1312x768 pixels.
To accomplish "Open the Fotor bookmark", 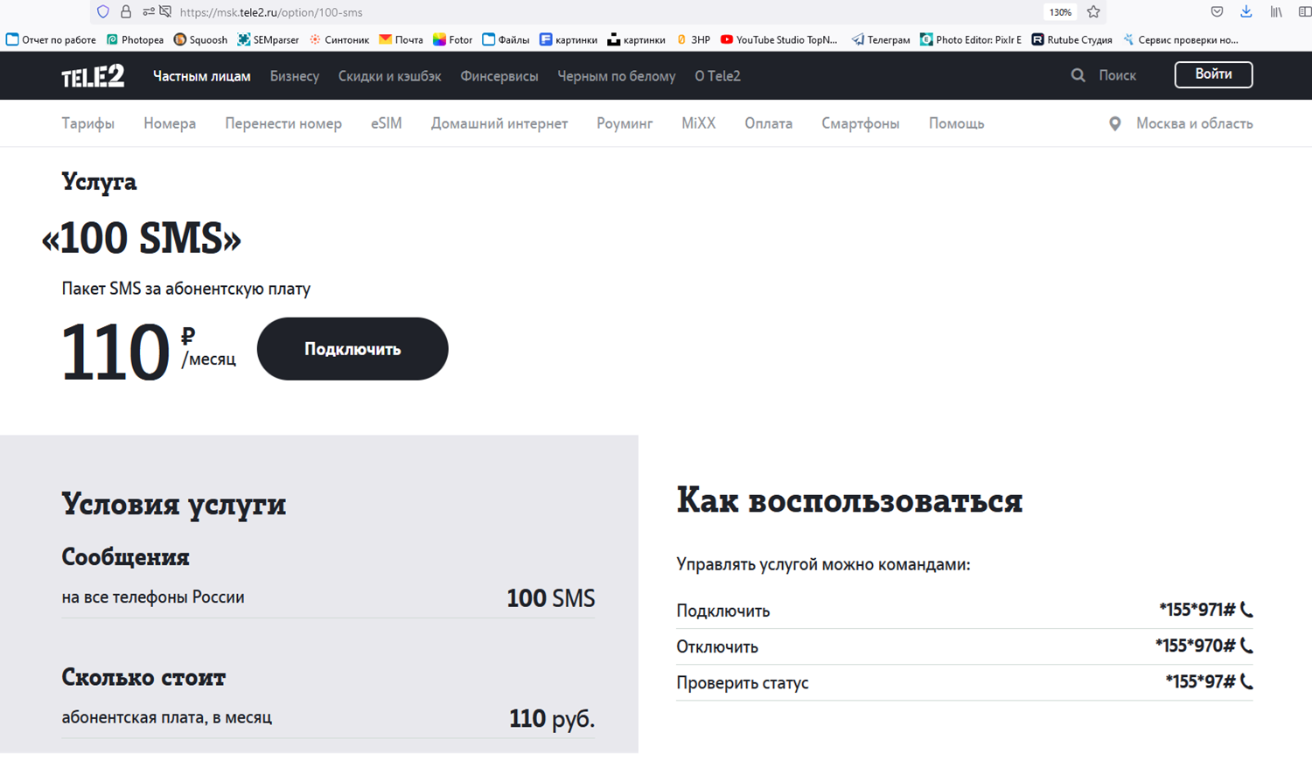I will pos(453,39).
